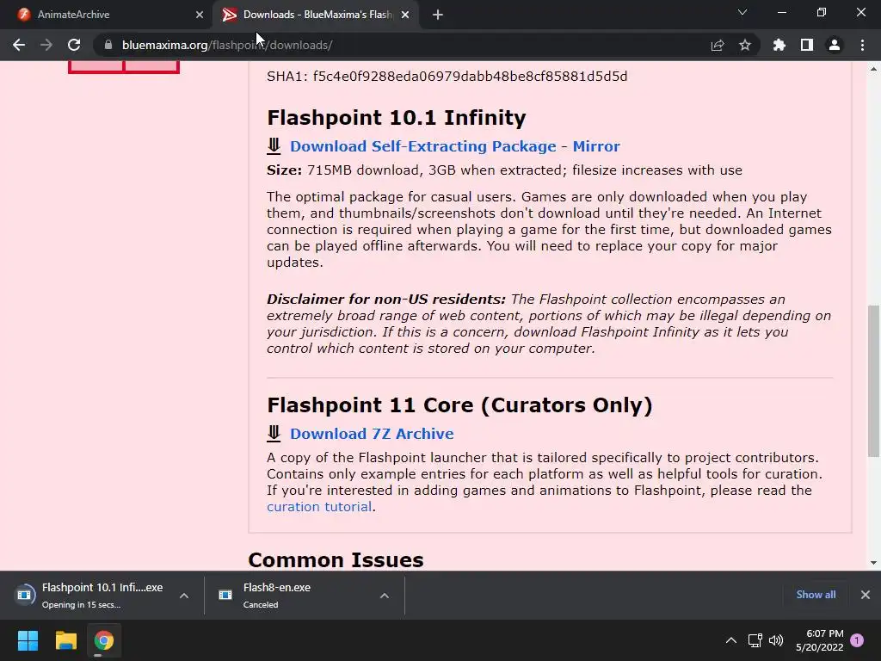Image resolution: width=881 pixels, height=661 pixels.
Task: Open File Explorer from taskbar
Action: click(65, 640)
